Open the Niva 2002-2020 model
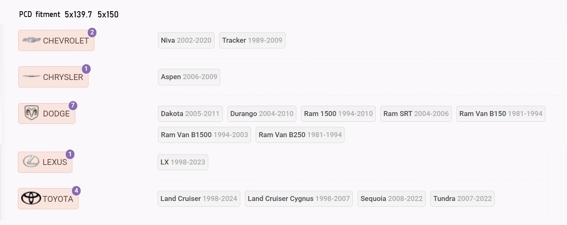 [186, 40]
